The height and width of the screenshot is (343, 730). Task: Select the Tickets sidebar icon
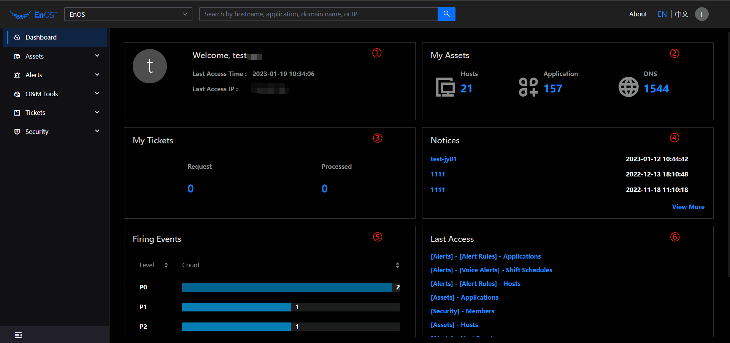17,112
